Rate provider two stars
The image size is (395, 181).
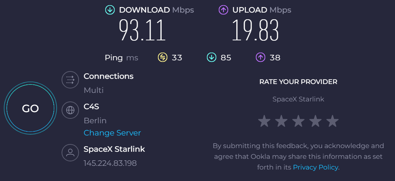coord(281,121)
